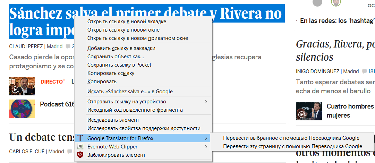Select 'Исследовать элемент' menu entry
The width and height of the screenshot is (375, 163).
click(113, 120)
